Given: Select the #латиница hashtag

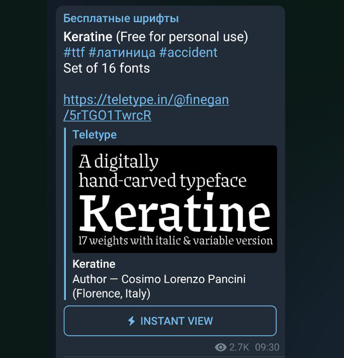Looking at the screenshot, I should point(122,53).
